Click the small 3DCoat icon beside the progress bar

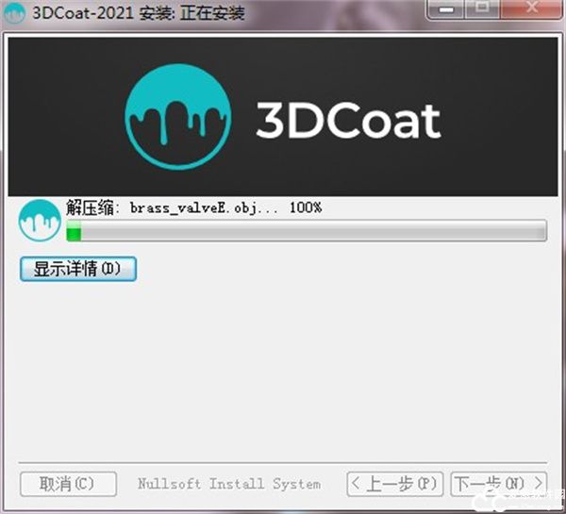point(40,223)
